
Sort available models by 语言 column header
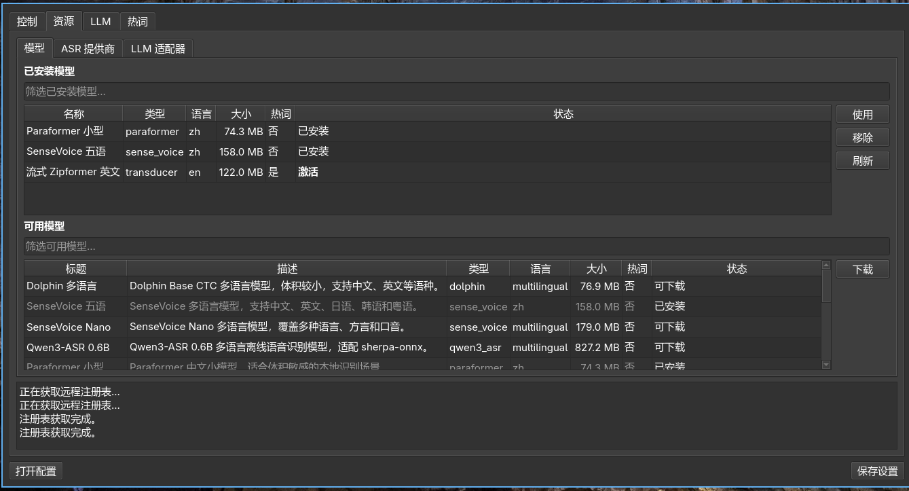(x=540, y=269)
